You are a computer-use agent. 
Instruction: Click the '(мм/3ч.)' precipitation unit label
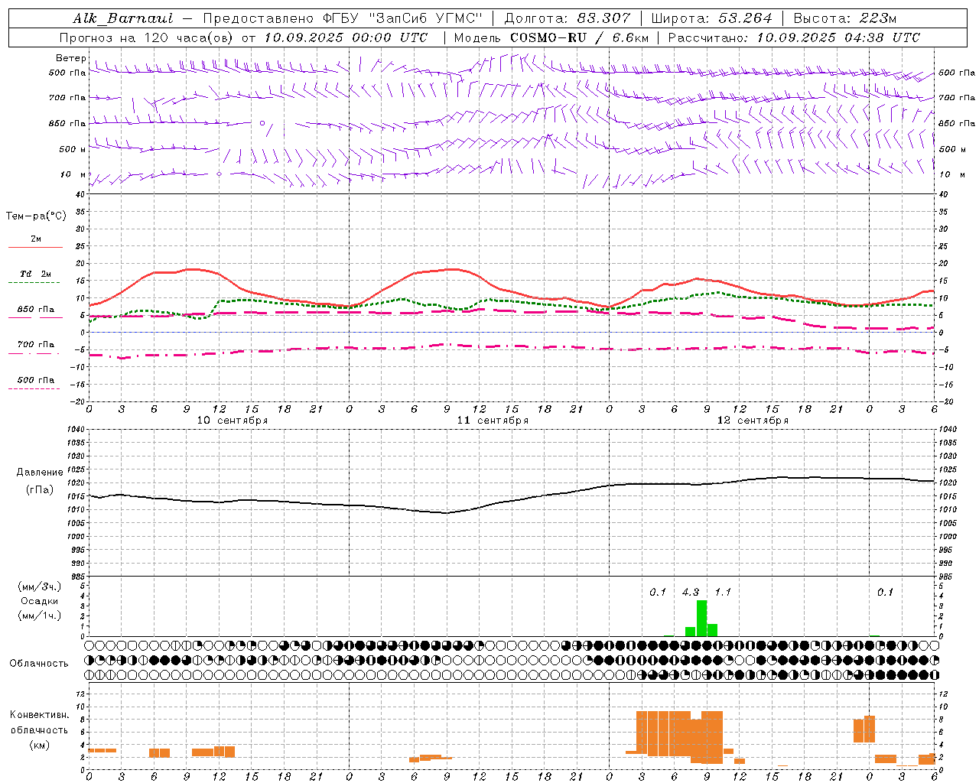point(40,586)
